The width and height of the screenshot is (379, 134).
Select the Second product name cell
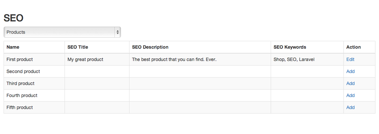23,71
